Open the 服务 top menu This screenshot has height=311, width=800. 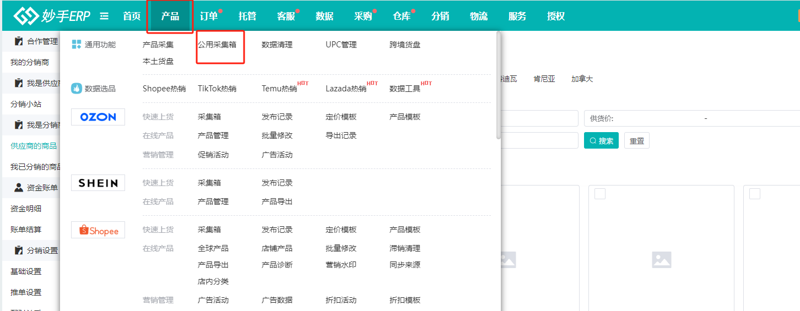pyautogui.click(x=517, y=16)
